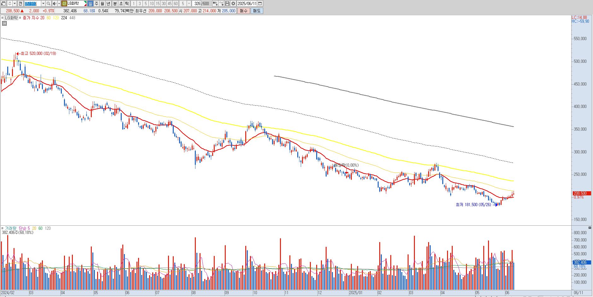Click the 최고 520,000 (02/19) high marker
This screenshot has height=297, width=593.
(37, 54)
